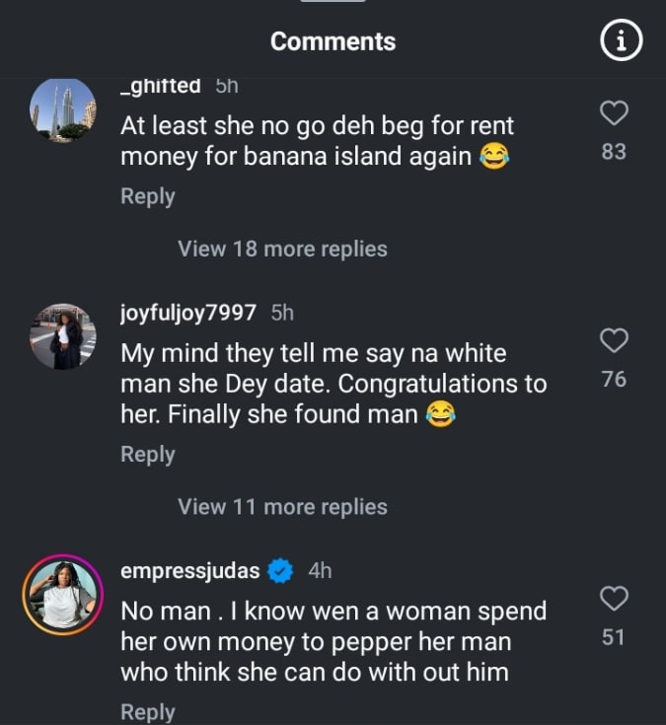Viewport: 666px width, 725px height.
Task: Tap the verified badge next to empressjudas
Action: (x=281, y=570)
